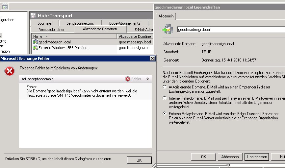Sort by Name column header

pyautogui.click(x=74, y=36)
